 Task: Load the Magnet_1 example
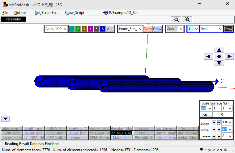tap(122, 138)
